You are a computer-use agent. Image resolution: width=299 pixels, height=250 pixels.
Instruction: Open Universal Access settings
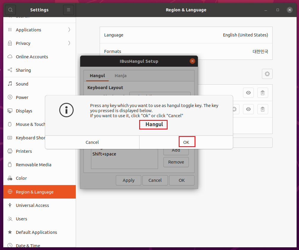[x=40, y=205]
